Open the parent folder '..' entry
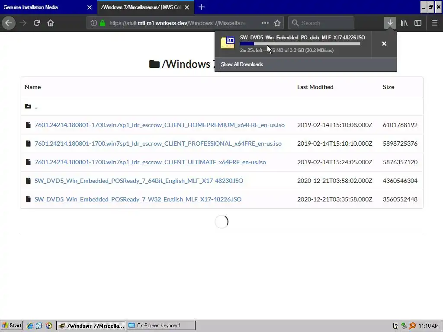The width and height of the screenshot is (443, 332). pos(36,106)
